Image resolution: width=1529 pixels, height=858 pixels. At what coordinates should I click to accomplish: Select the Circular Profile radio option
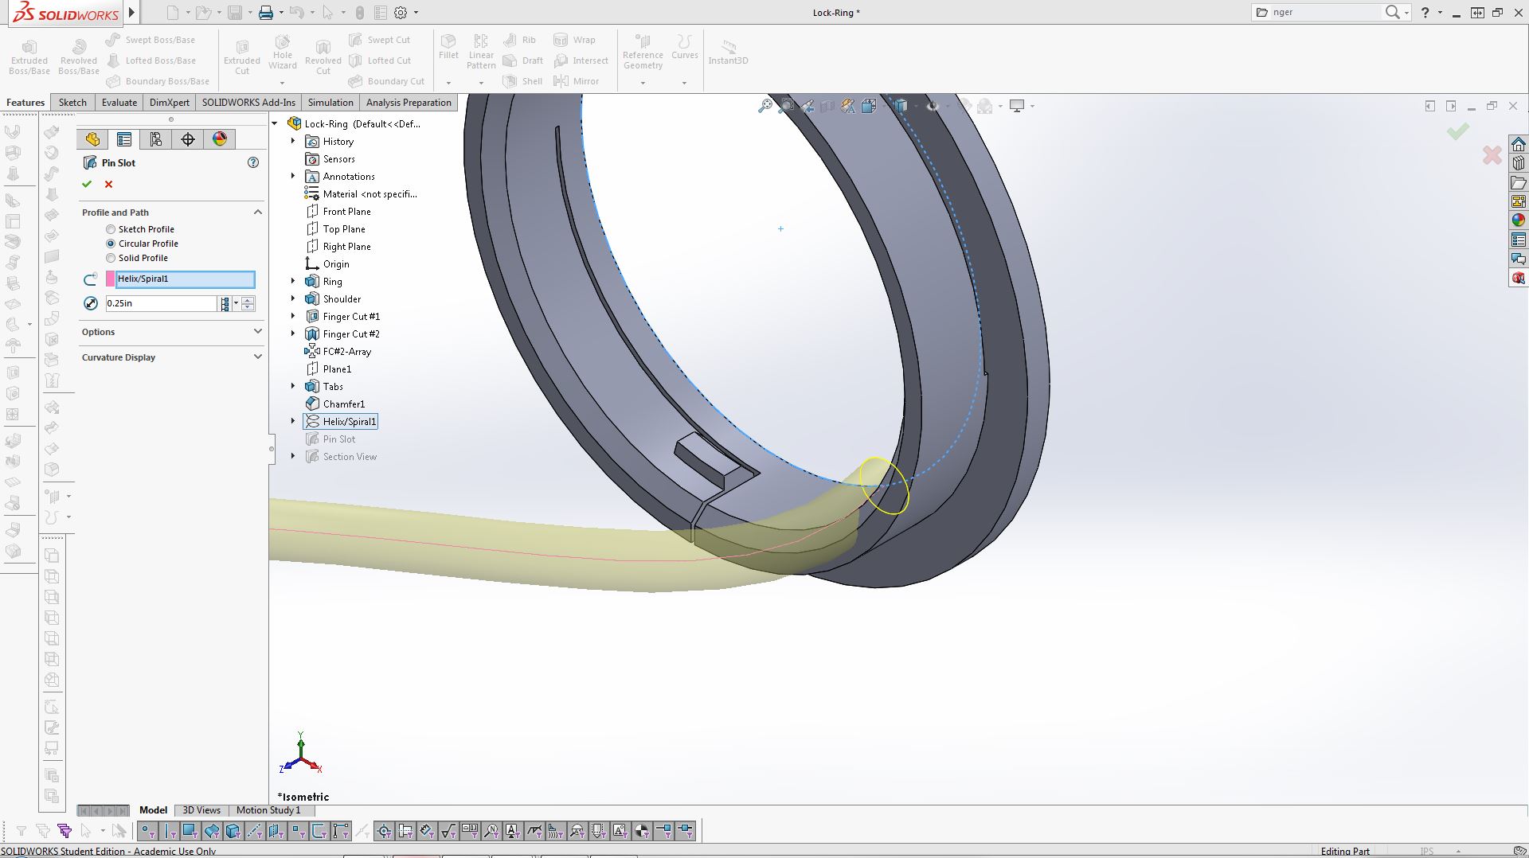(x=111, y=244)
